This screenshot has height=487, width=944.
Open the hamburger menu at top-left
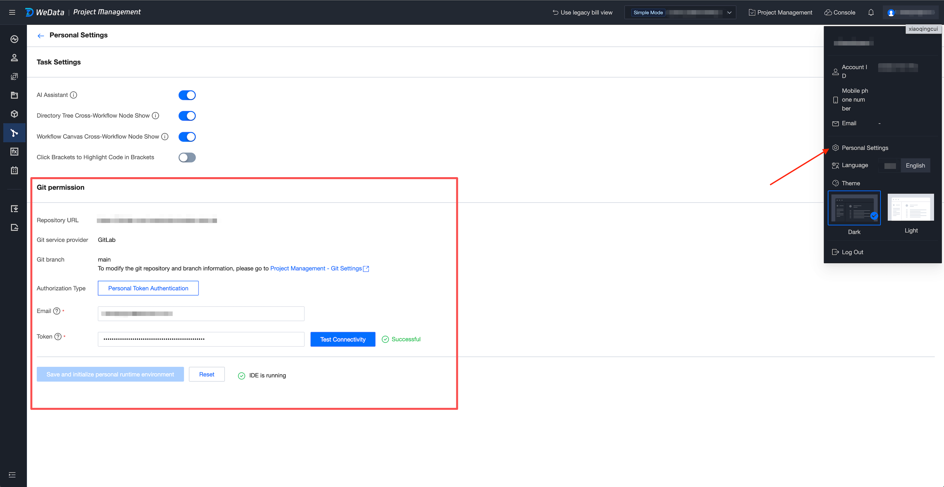(x=12, y=12)
